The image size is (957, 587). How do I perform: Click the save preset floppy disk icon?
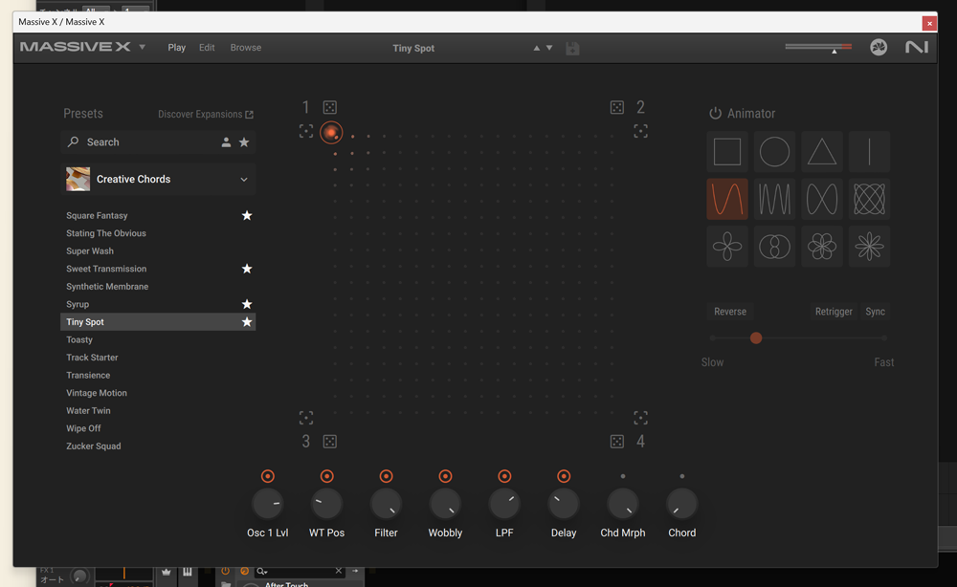point(572,49)
